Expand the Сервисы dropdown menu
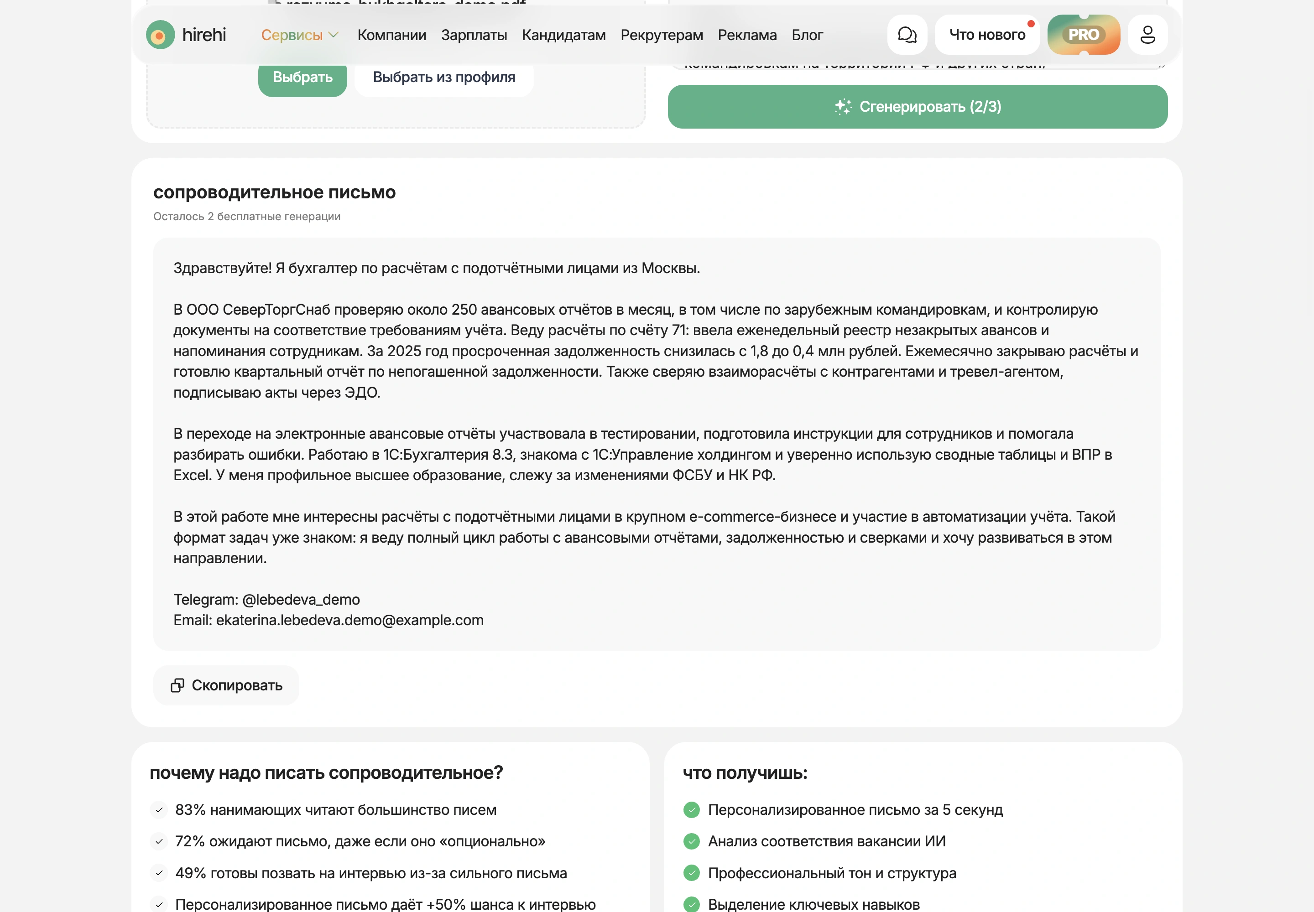This screenshot has height=912, width=1314. point(300,35)
